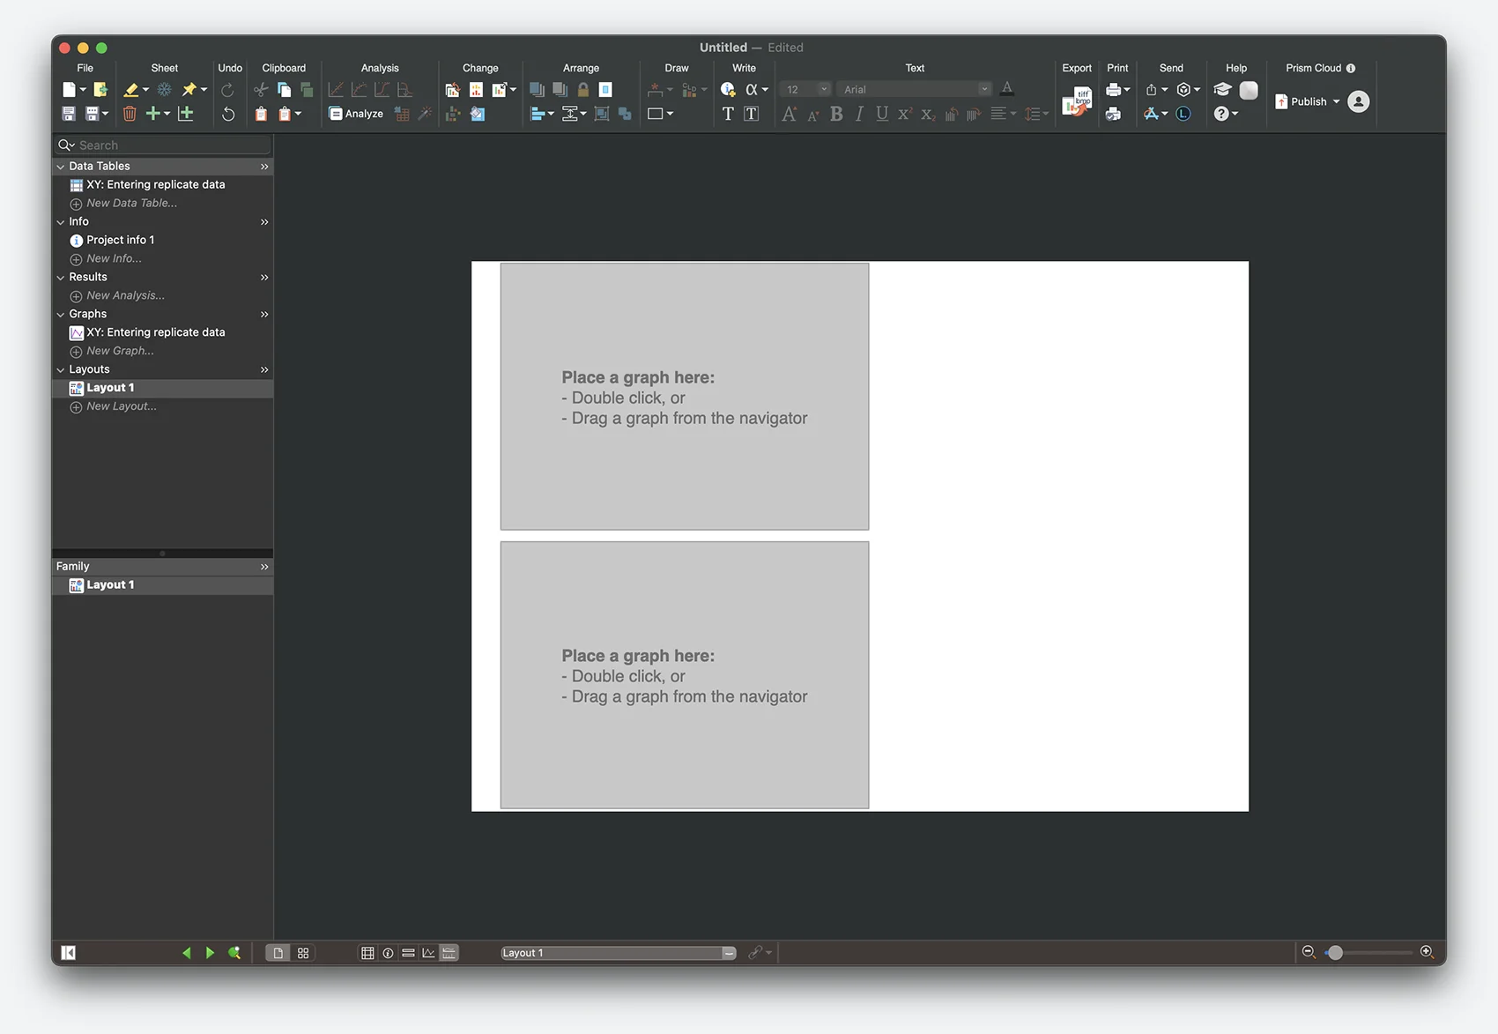This screenshot has width=1498, height=1034.
Task: Export layout as tiff/bmp image
Action: point(1077,101)
